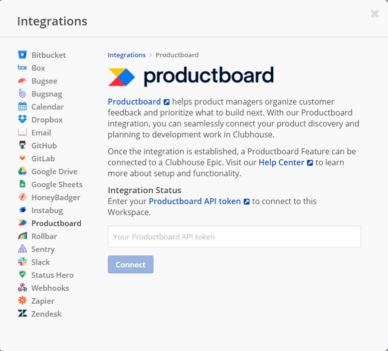
Task: Click the HoneyBadger icon
Action: point(22,197)
